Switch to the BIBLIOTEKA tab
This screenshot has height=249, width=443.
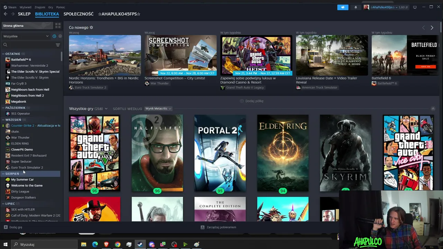47,14
